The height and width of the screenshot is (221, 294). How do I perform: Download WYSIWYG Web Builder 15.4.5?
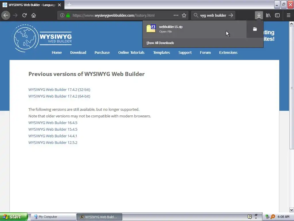[53, 129]
